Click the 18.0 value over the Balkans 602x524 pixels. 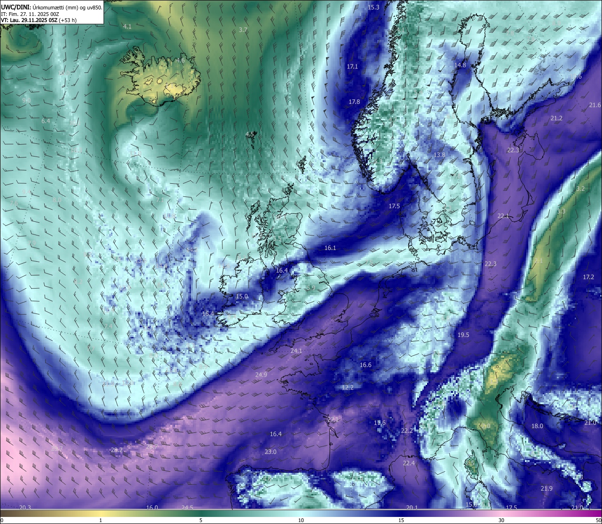click(537, 426)
